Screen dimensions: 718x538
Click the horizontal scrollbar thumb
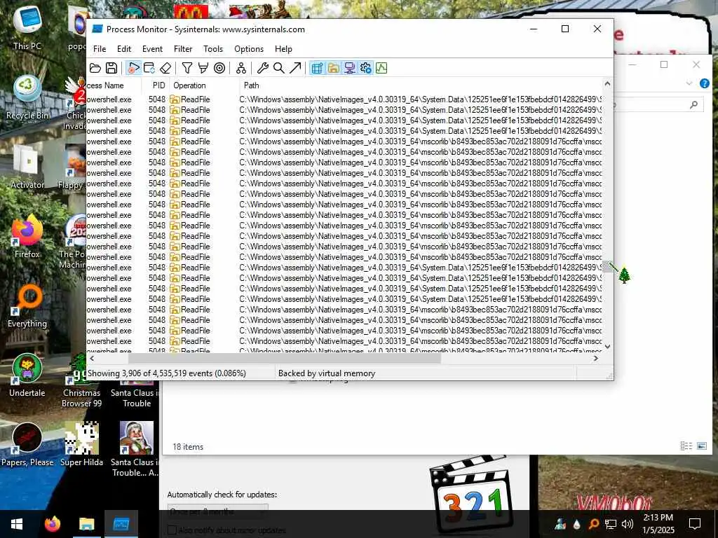(x=285, y=358)
